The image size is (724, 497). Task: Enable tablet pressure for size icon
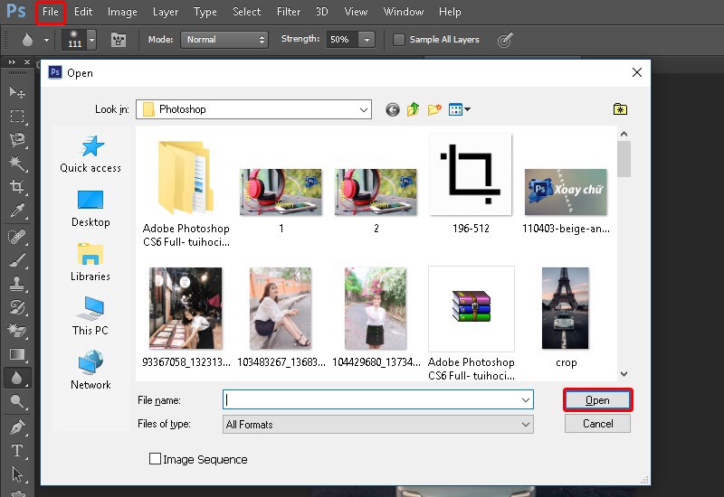pyautogui.click(x=505, y=40)
